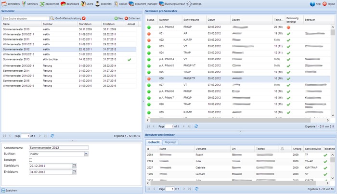The width and height of the screenshot is (337, 194).
Task: Open the Buchbar dropdown
Action: [86, 154]
